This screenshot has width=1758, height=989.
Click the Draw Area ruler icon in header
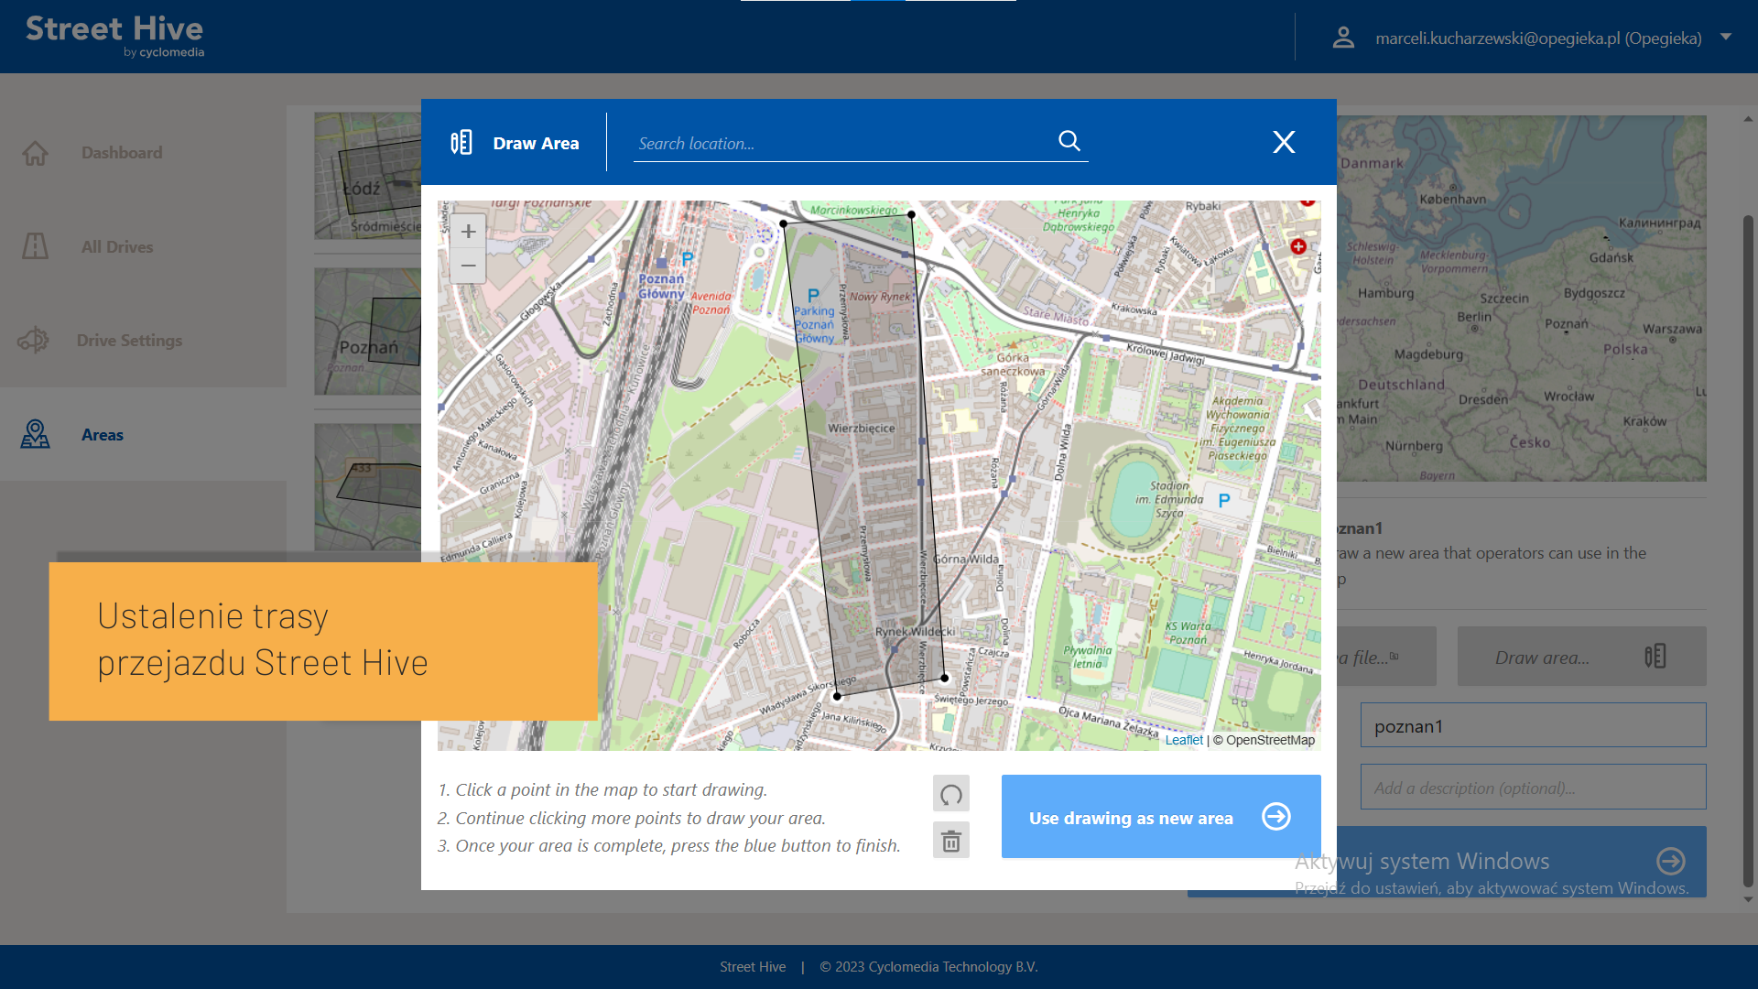[x=461, y=142]
